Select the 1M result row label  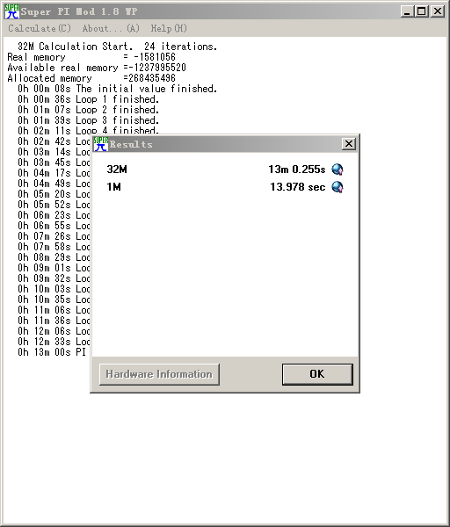click(113, 187)
